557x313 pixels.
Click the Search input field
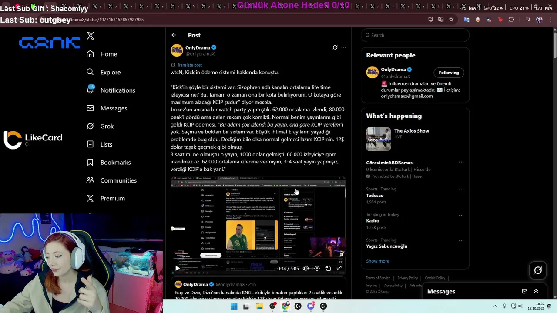[x=415, y=35]
